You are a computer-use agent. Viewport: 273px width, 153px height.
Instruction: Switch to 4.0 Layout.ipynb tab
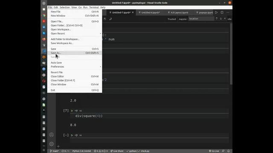[179, 12]
